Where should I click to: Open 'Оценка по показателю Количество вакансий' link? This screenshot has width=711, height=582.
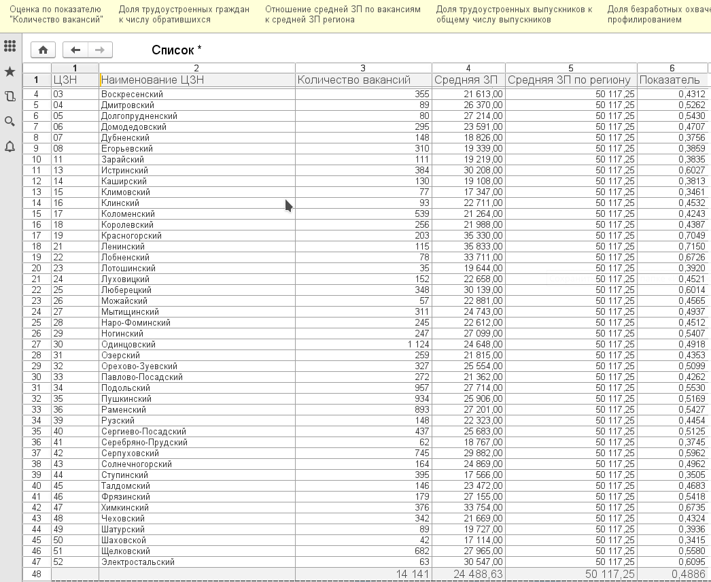coord(55,14)
